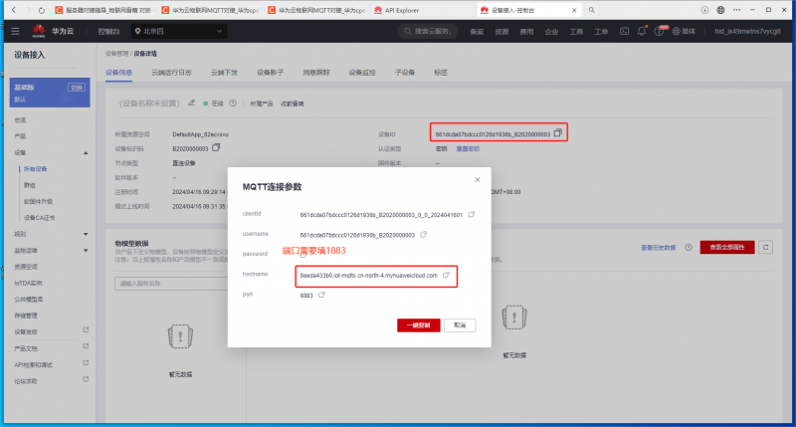
Task: Copy the hostname value in MQTT dialog
Action: pos(447,275)
